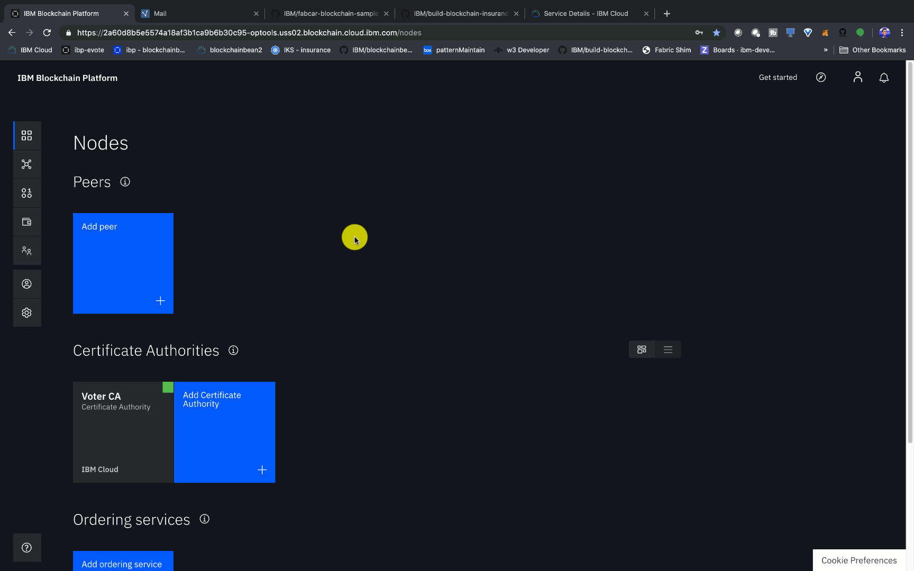Open the Voter CA card
The width and height of the screenshot is (914, 571).
[123, 432]
